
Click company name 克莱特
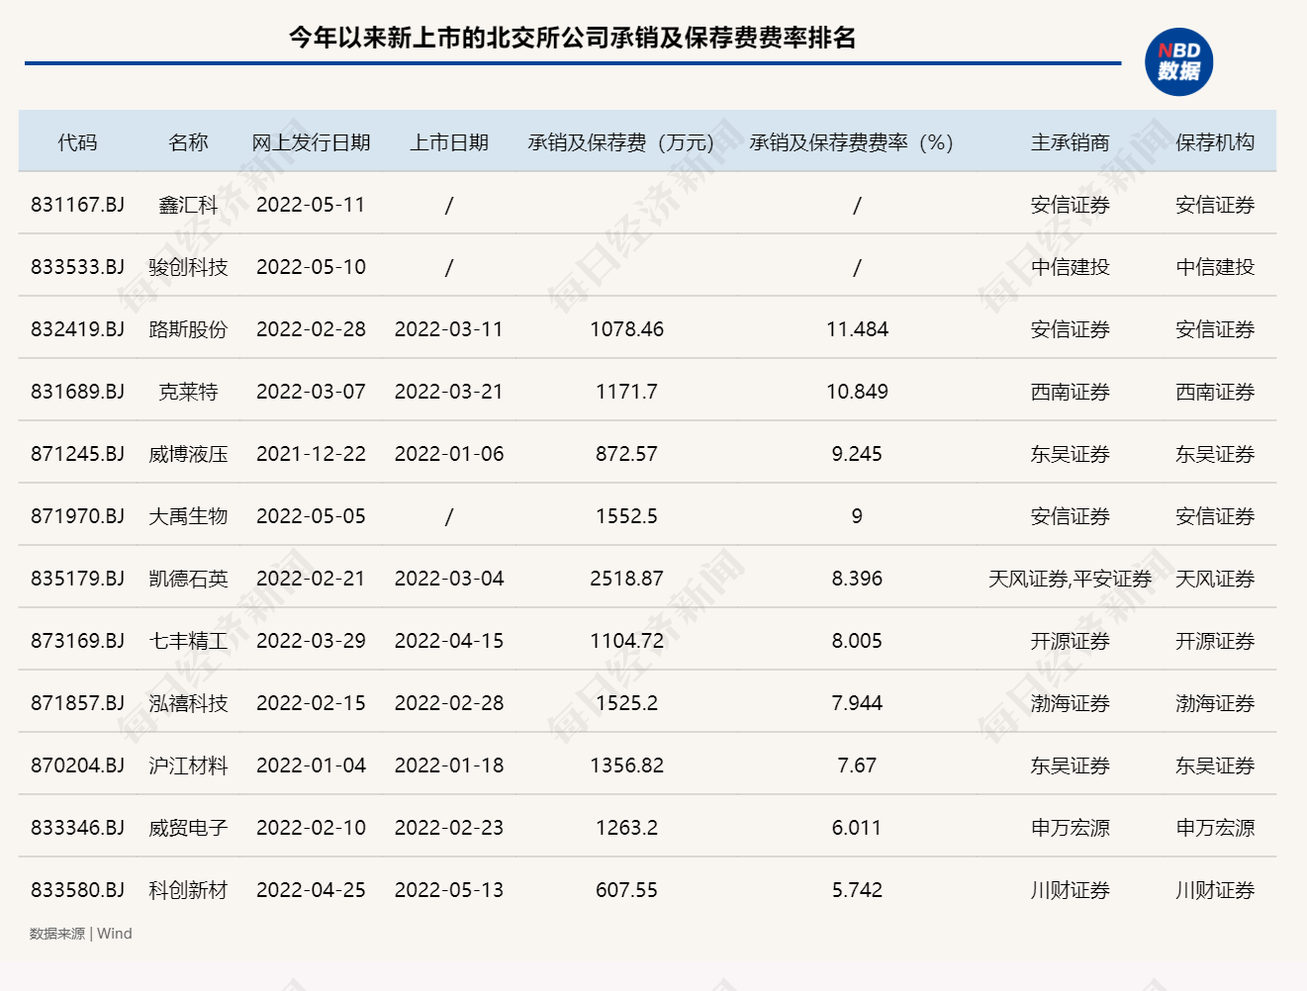(x=188, y=392)
